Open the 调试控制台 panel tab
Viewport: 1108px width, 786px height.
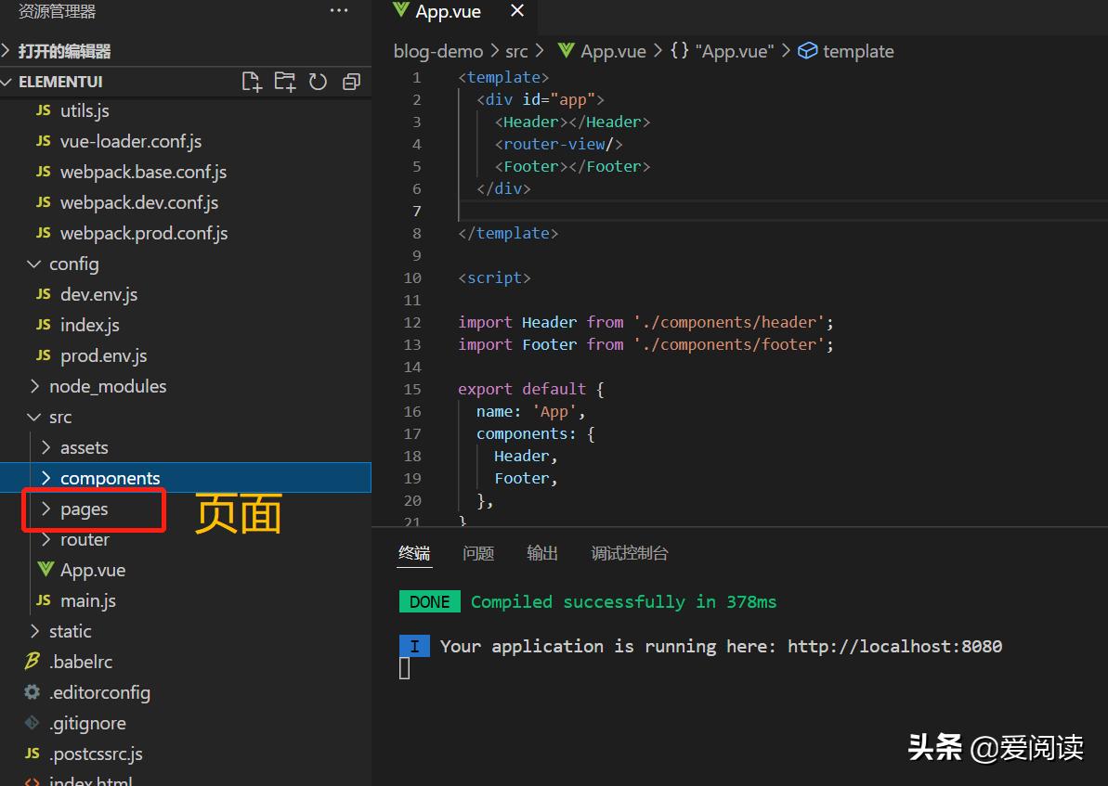click(x=630, y=553)
